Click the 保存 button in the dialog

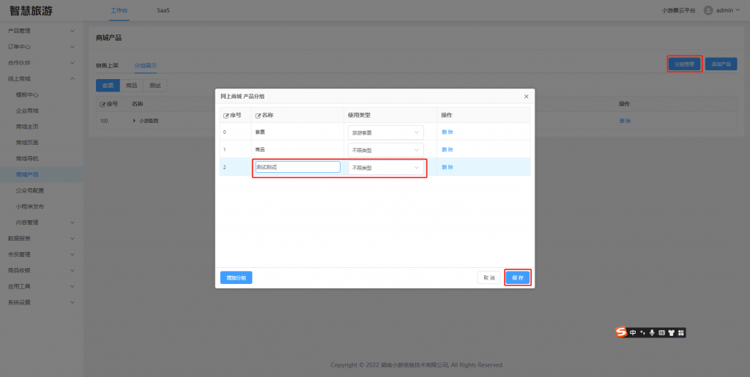[x=518, y=277]
